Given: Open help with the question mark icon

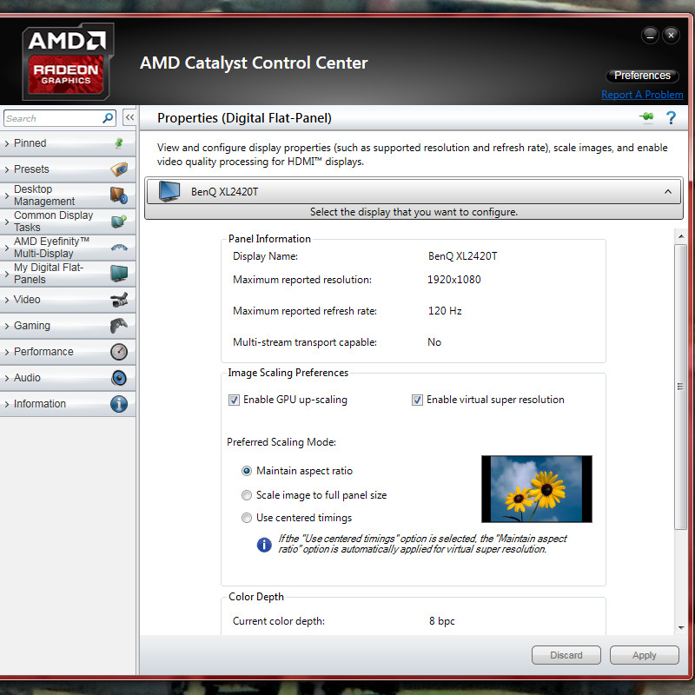Looking at the screenshot, I should (x=671, y=117).
